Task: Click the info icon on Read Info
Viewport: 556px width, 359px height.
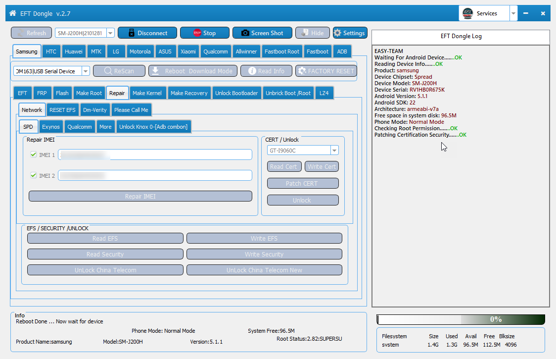Action: 252,71
